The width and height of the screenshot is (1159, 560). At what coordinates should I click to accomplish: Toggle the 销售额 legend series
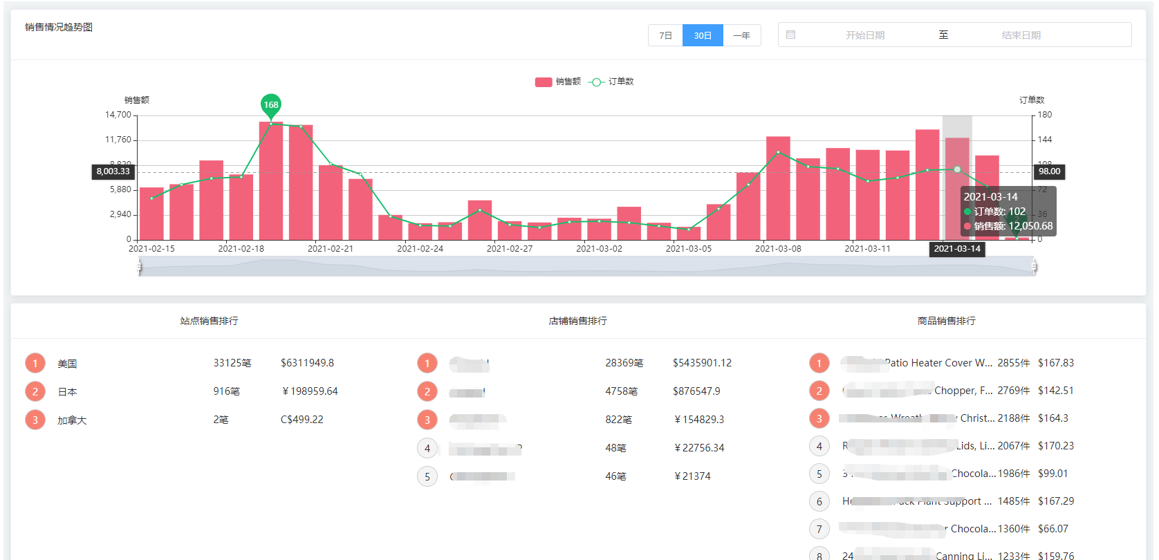[557, 82]
